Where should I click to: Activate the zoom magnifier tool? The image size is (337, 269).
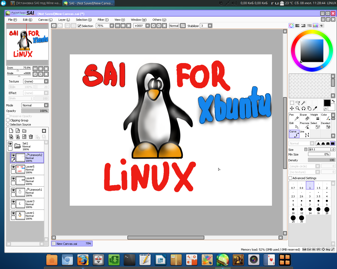pos(298,108)
